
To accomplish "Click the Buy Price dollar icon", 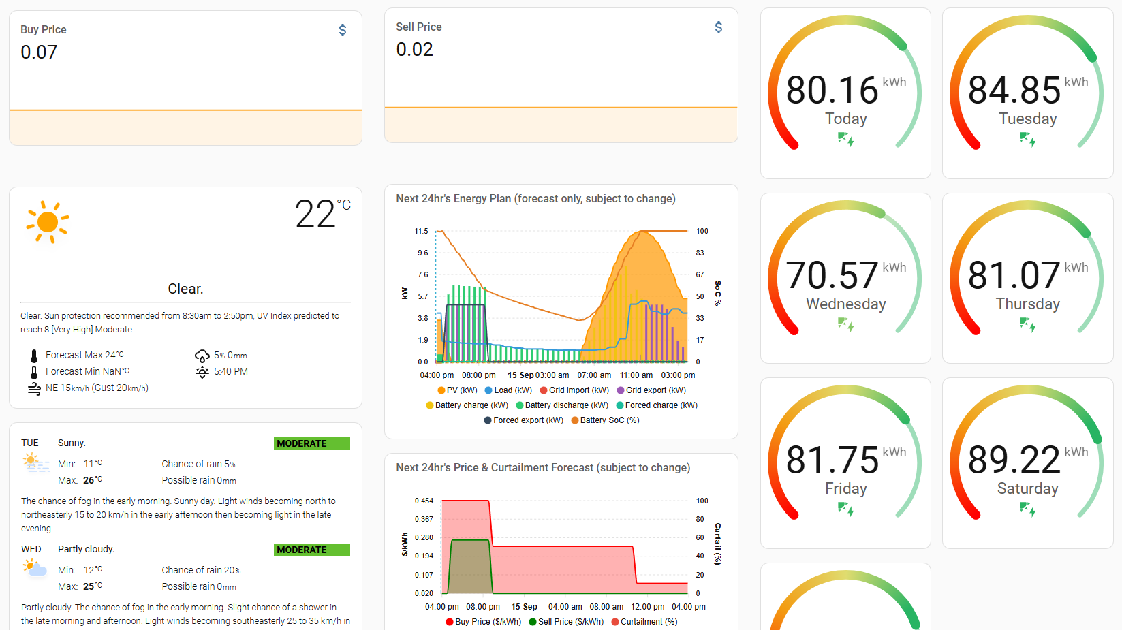I will pyautogui.click(x=343, y=30).
